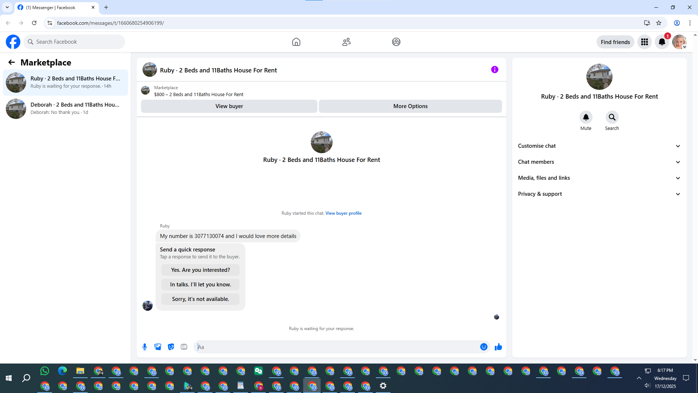Open Ruby's conversation in the chat list
This screenshot has width=698, height=393.
coord(65,83)
